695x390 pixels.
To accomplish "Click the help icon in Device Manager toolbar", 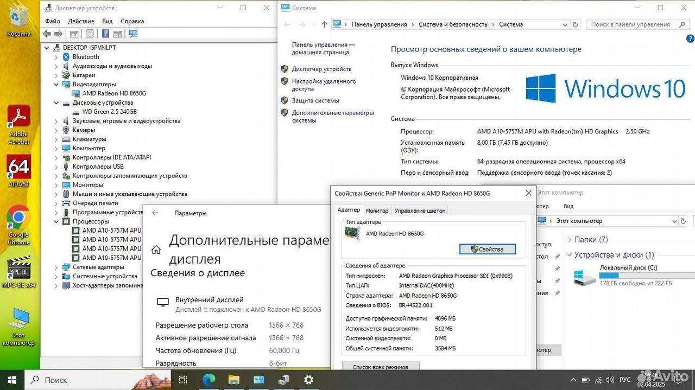I will tap(105, 34).
